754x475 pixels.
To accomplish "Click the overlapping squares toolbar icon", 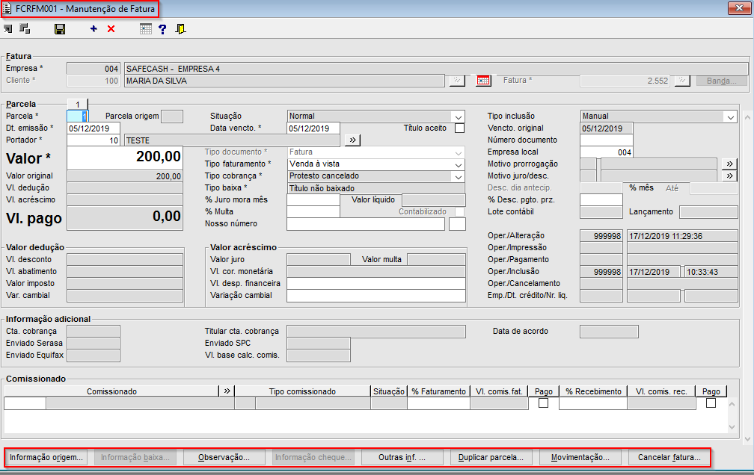I will pos(25,29).
